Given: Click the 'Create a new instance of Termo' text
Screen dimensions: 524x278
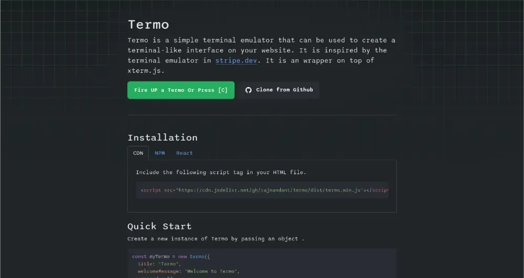Looking at the screenshot, I should click(x=215, y=239).
